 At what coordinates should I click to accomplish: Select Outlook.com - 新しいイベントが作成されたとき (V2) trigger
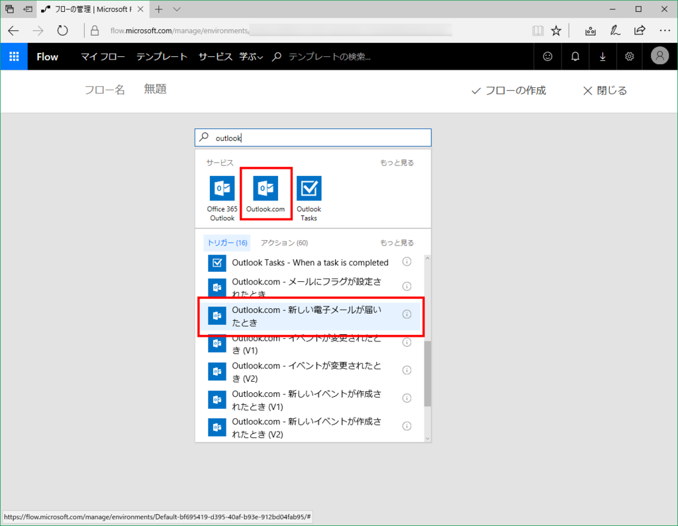point(310,427)
